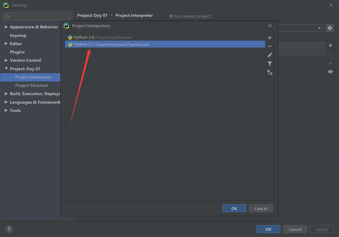Expand the Appearance & Behavior section
Image resolution: width=339 pixels, height=237 pixels.
point(6,27)
